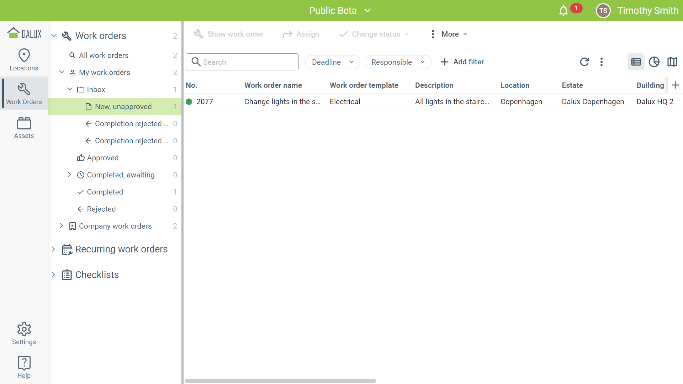Viewport: 683px width, 384px height.
Task: Expand Company work orders tree node
Action: pos(61,226)
